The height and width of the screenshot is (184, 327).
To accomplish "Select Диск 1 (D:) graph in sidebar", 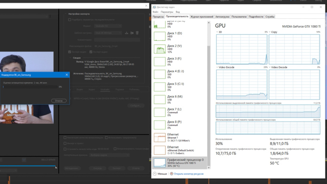I will coord(160,36).
